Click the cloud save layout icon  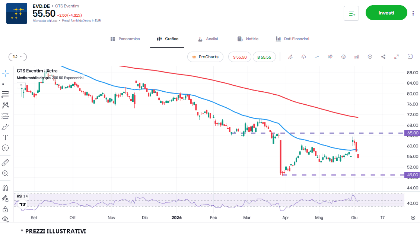tap(303, 56)
